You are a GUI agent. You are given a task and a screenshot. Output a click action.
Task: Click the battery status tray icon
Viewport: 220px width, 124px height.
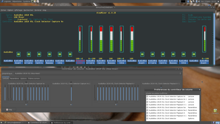coord(197,1)
